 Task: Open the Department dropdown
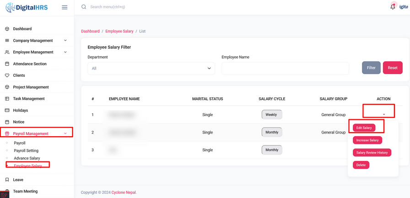point(151,69)
